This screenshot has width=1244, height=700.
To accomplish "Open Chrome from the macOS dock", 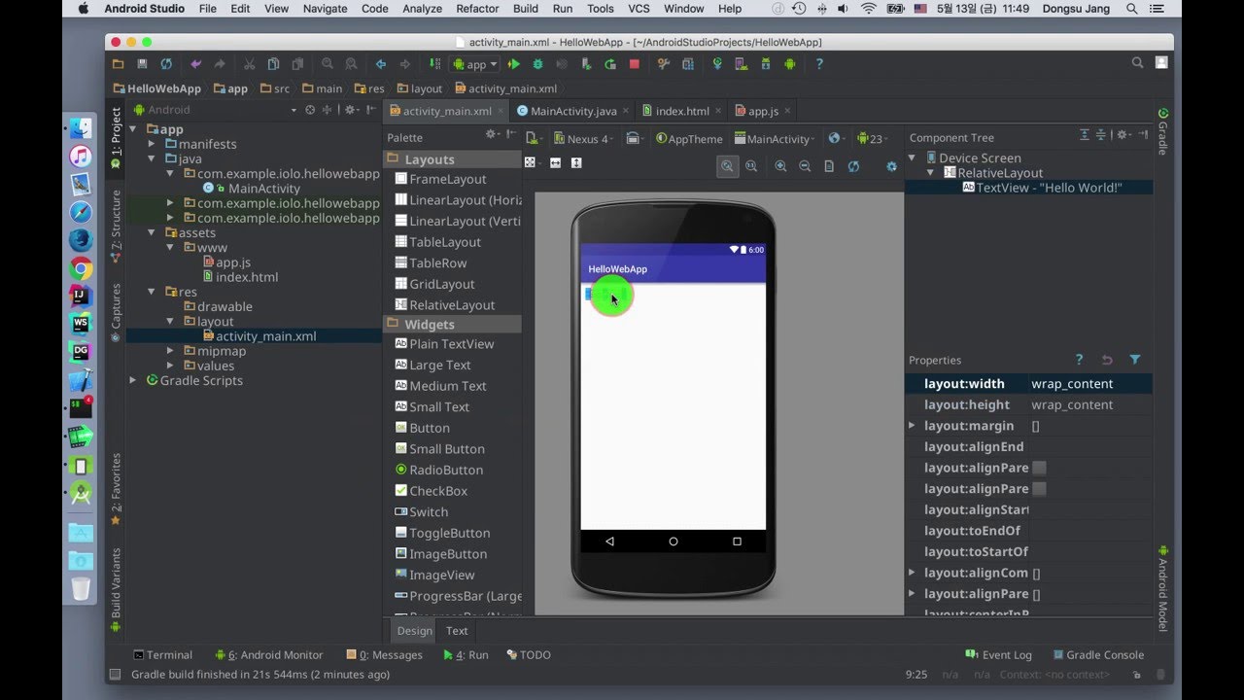I will click(x=81, y=269).
